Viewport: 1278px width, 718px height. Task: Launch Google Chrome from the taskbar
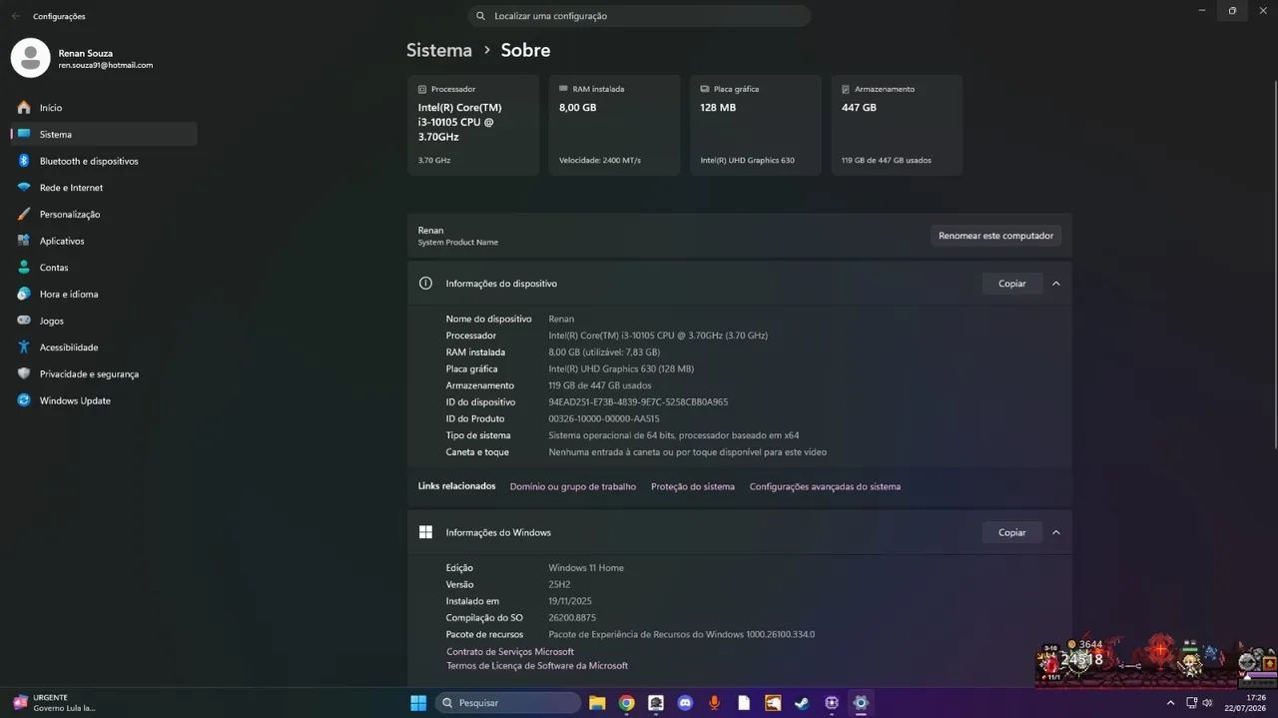click(626, 703)
